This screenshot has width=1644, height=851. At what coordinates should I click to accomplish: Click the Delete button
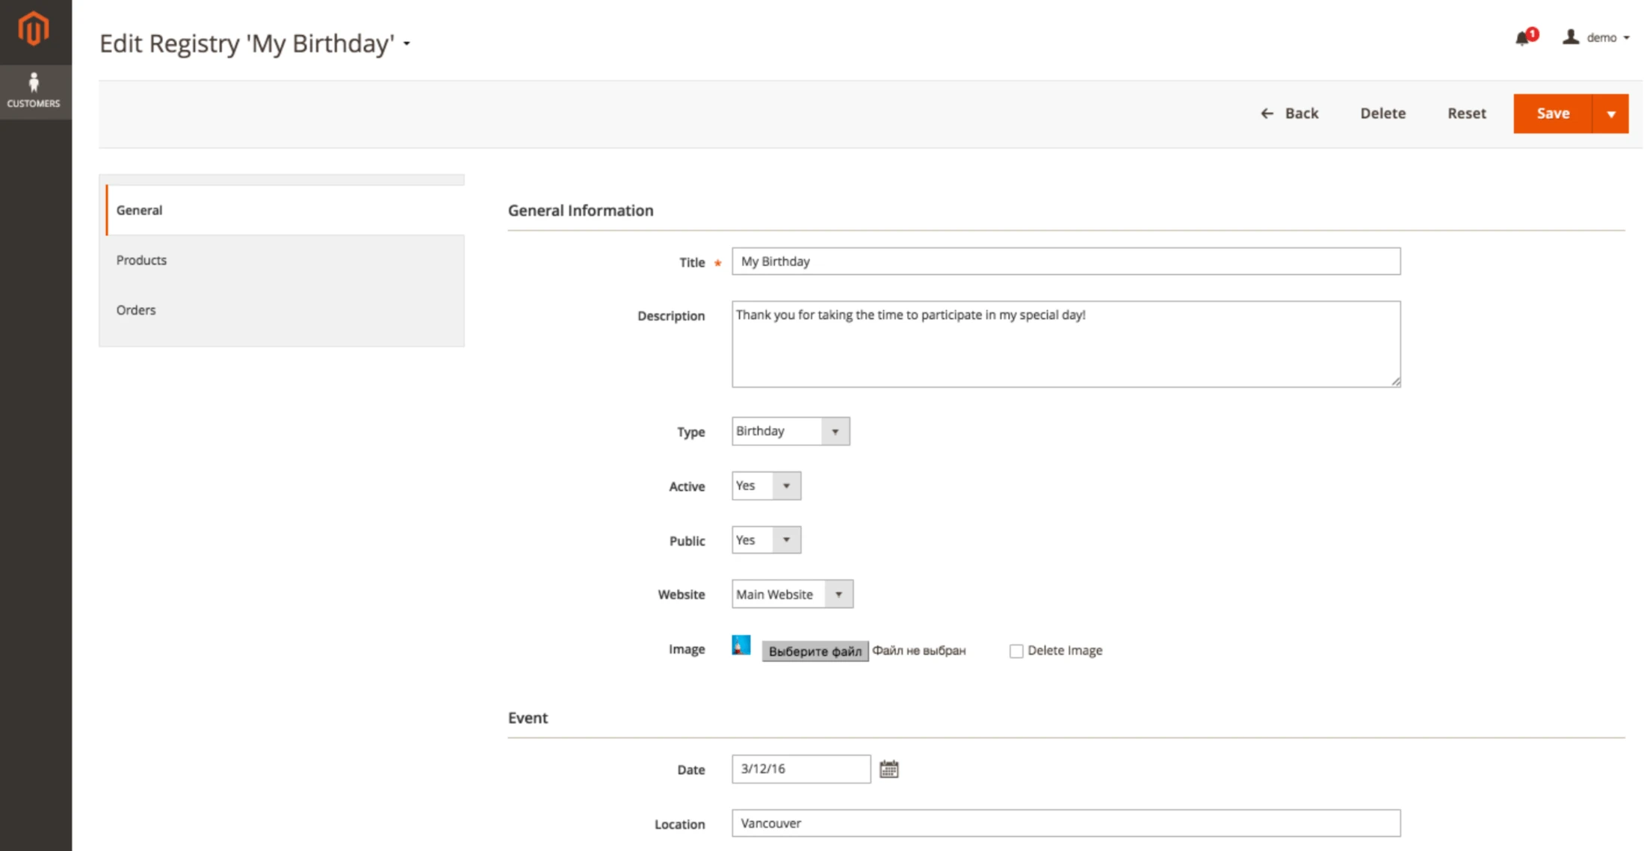pos(1382,114)
